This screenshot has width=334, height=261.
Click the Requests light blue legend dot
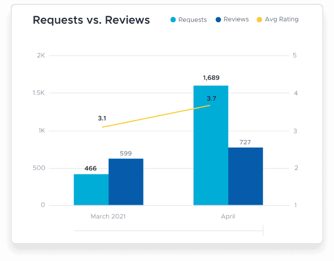pyautogui.click(x=173, y=20)
